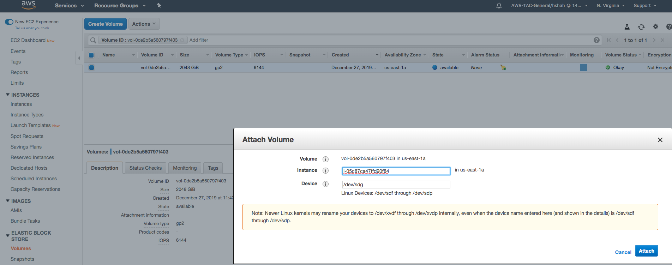Collapse the INSTANCES sidebar section
This screenshot has height=265, width=672.
(8, 95)
